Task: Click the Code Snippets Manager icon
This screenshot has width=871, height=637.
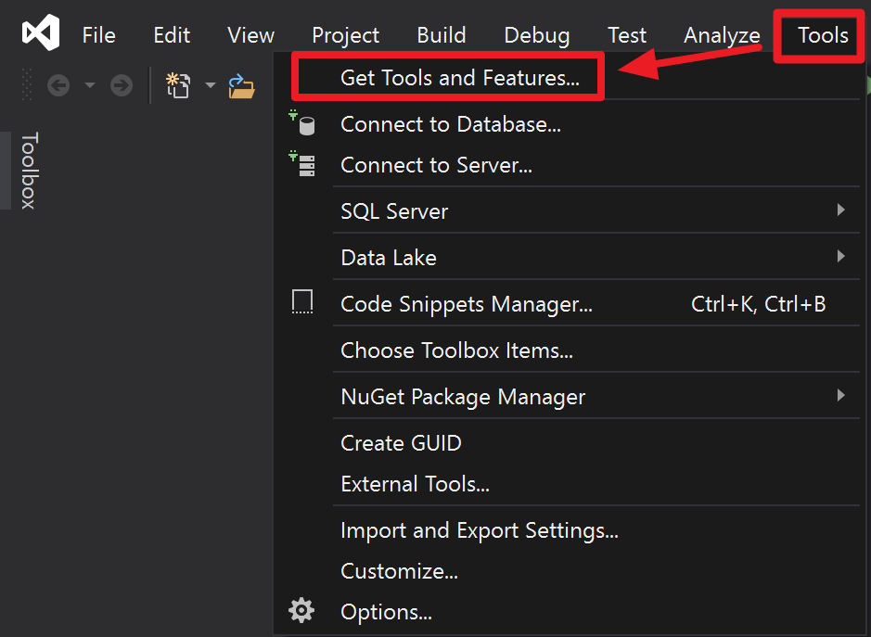Action: [x=302, y=300]
